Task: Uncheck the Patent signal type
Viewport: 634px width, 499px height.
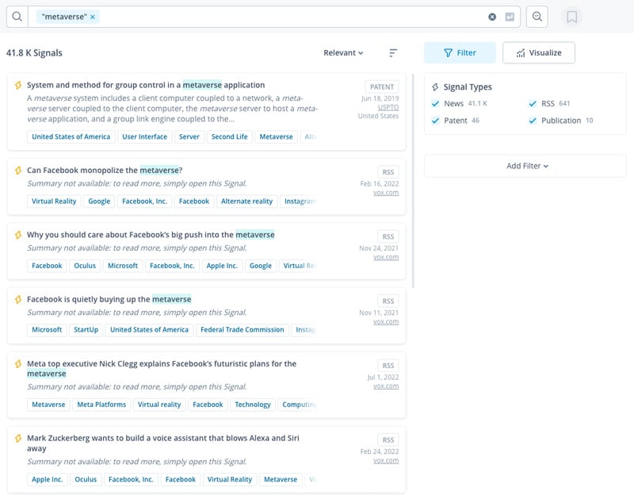Action: pos(435,121)
